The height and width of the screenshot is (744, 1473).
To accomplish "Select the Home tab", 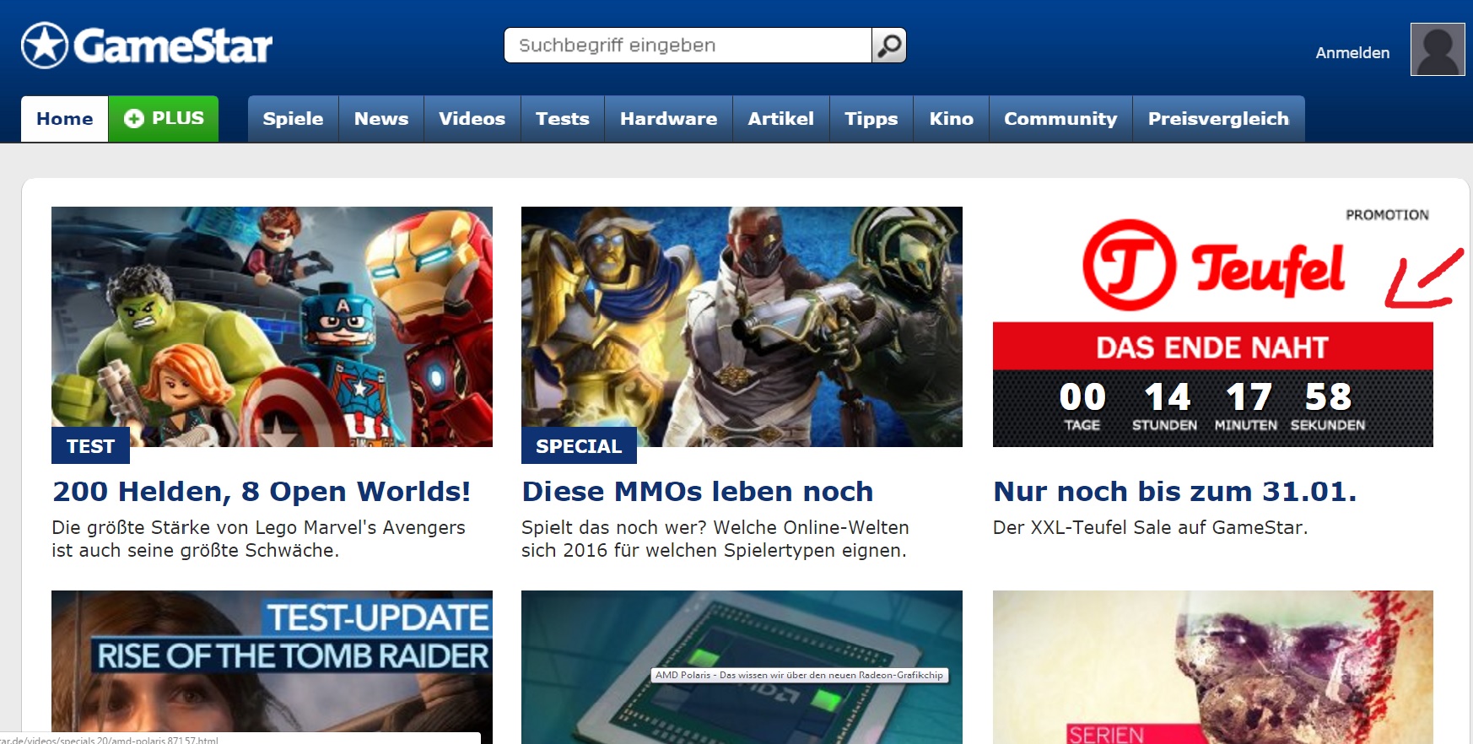I will pos(65,119).
